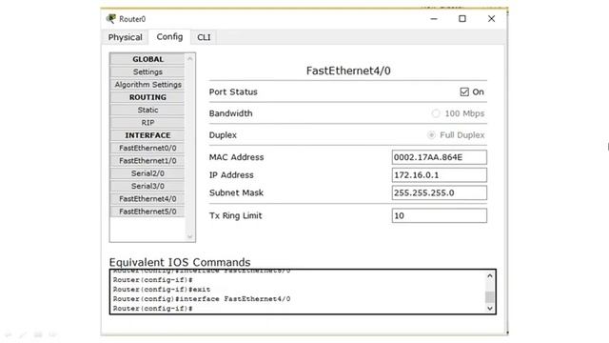The height and width of the screenshot is (343, 609).
Task: Click the MAC Address field
Action: pyautogui.click(x=439, y=157)
